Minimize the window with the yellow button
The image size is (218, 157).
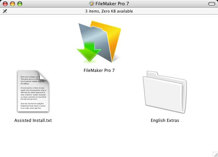[x=12, y=4]
